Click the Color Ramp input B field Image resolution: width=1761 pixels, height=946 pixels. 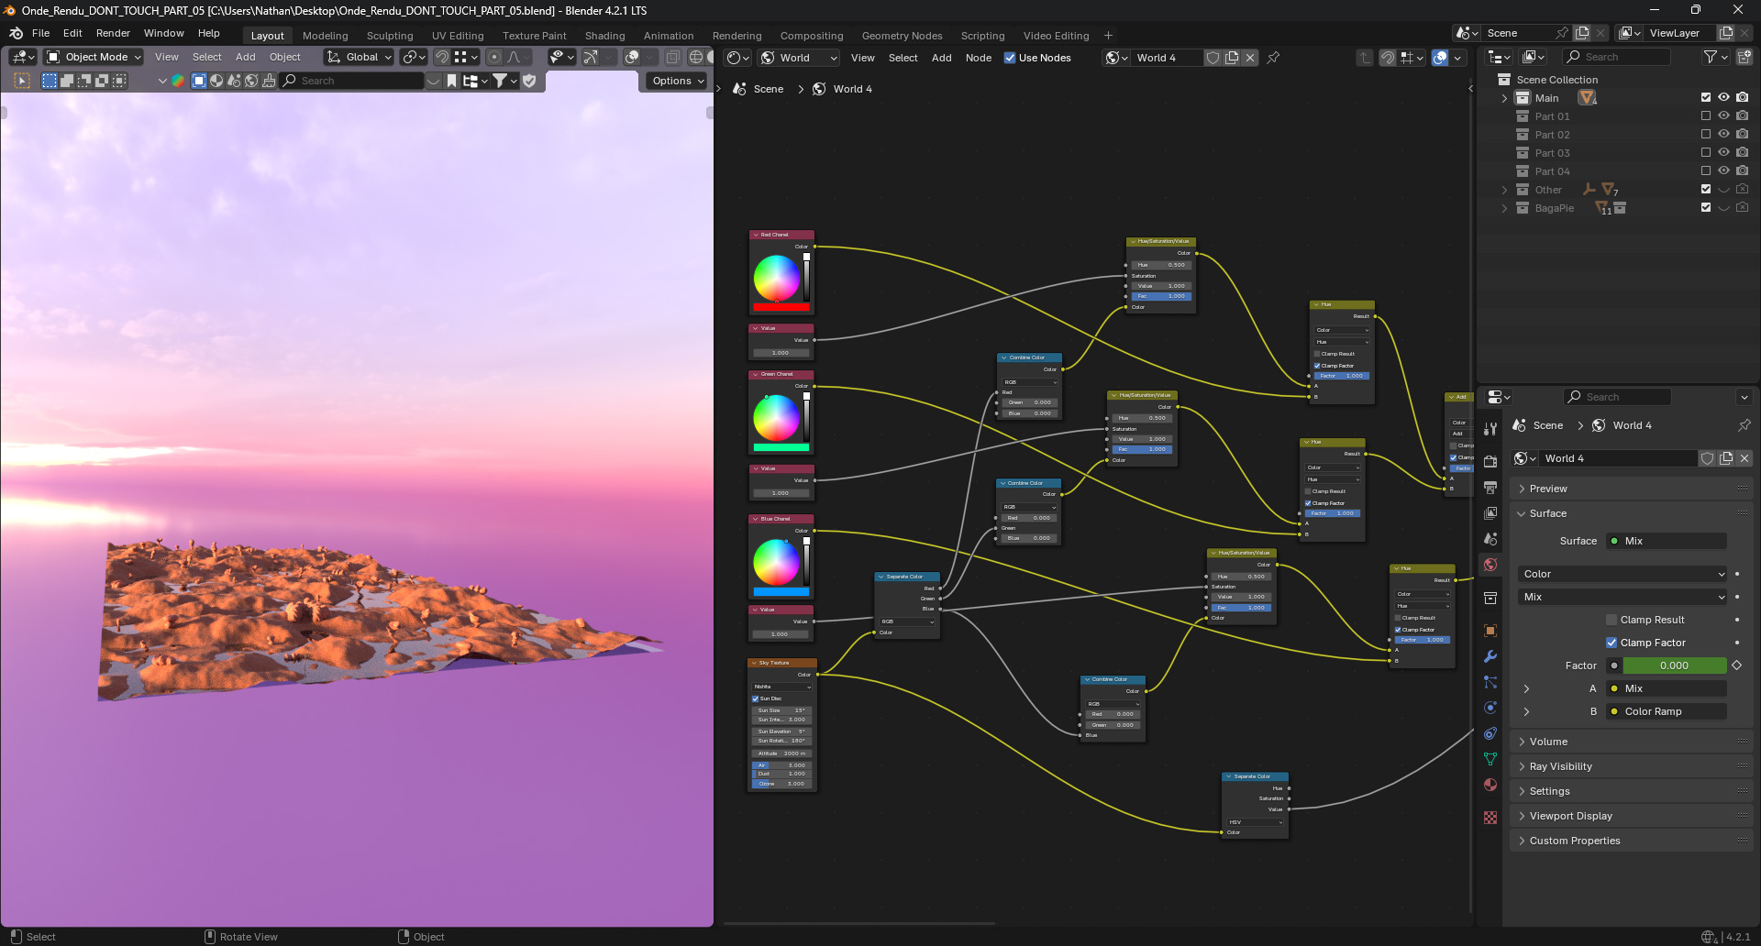[x=1667, y=711]
